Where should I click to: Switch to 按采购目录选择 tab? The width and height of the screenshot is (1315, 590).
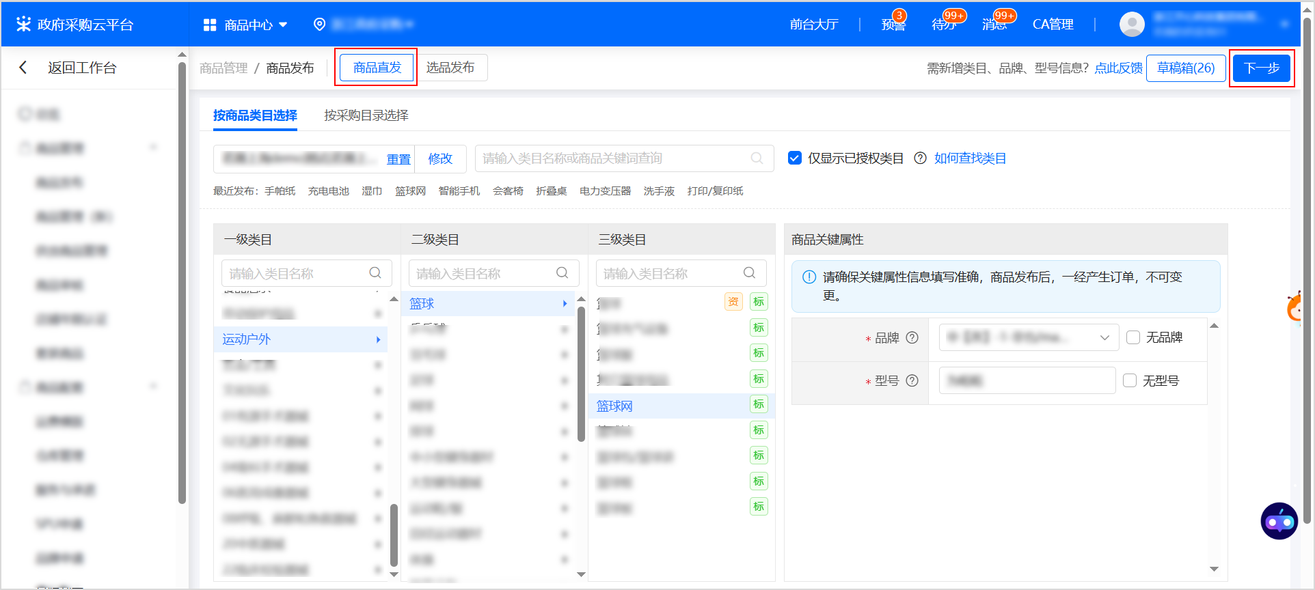click(x=366, y=115)
